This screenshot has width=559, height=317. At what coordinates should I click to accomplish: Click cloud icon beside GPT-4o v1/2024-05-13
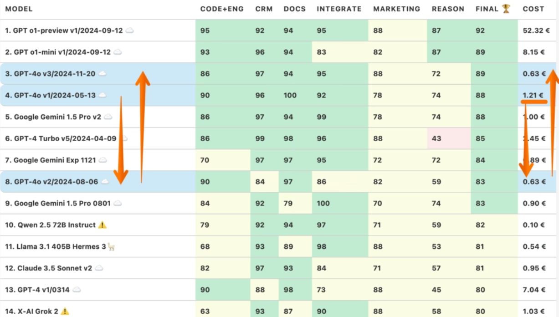(x=103, y=95)
